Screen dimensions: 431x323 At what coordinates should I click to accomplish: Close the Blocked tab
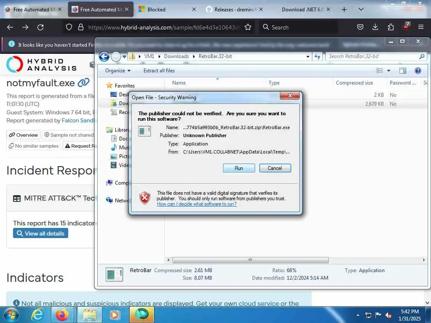[x=194, y=9]
